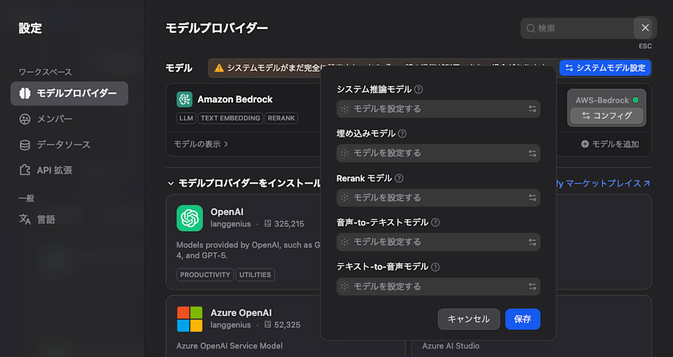Open the 音声-to-テキストモデル selector
The height and width of the screenshot is (357, 673).
(x=438, y=242)
